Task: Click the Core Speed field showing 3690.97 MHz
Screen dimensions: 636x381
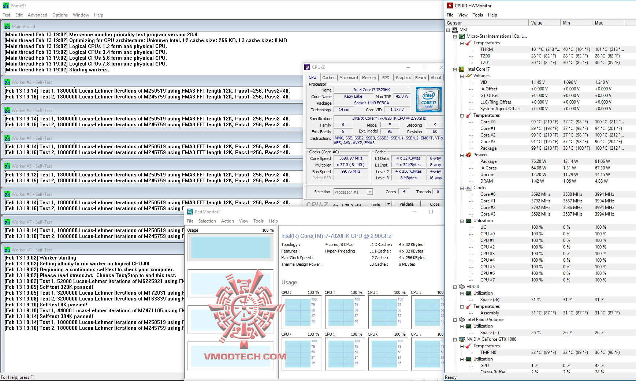Action: 351,158
